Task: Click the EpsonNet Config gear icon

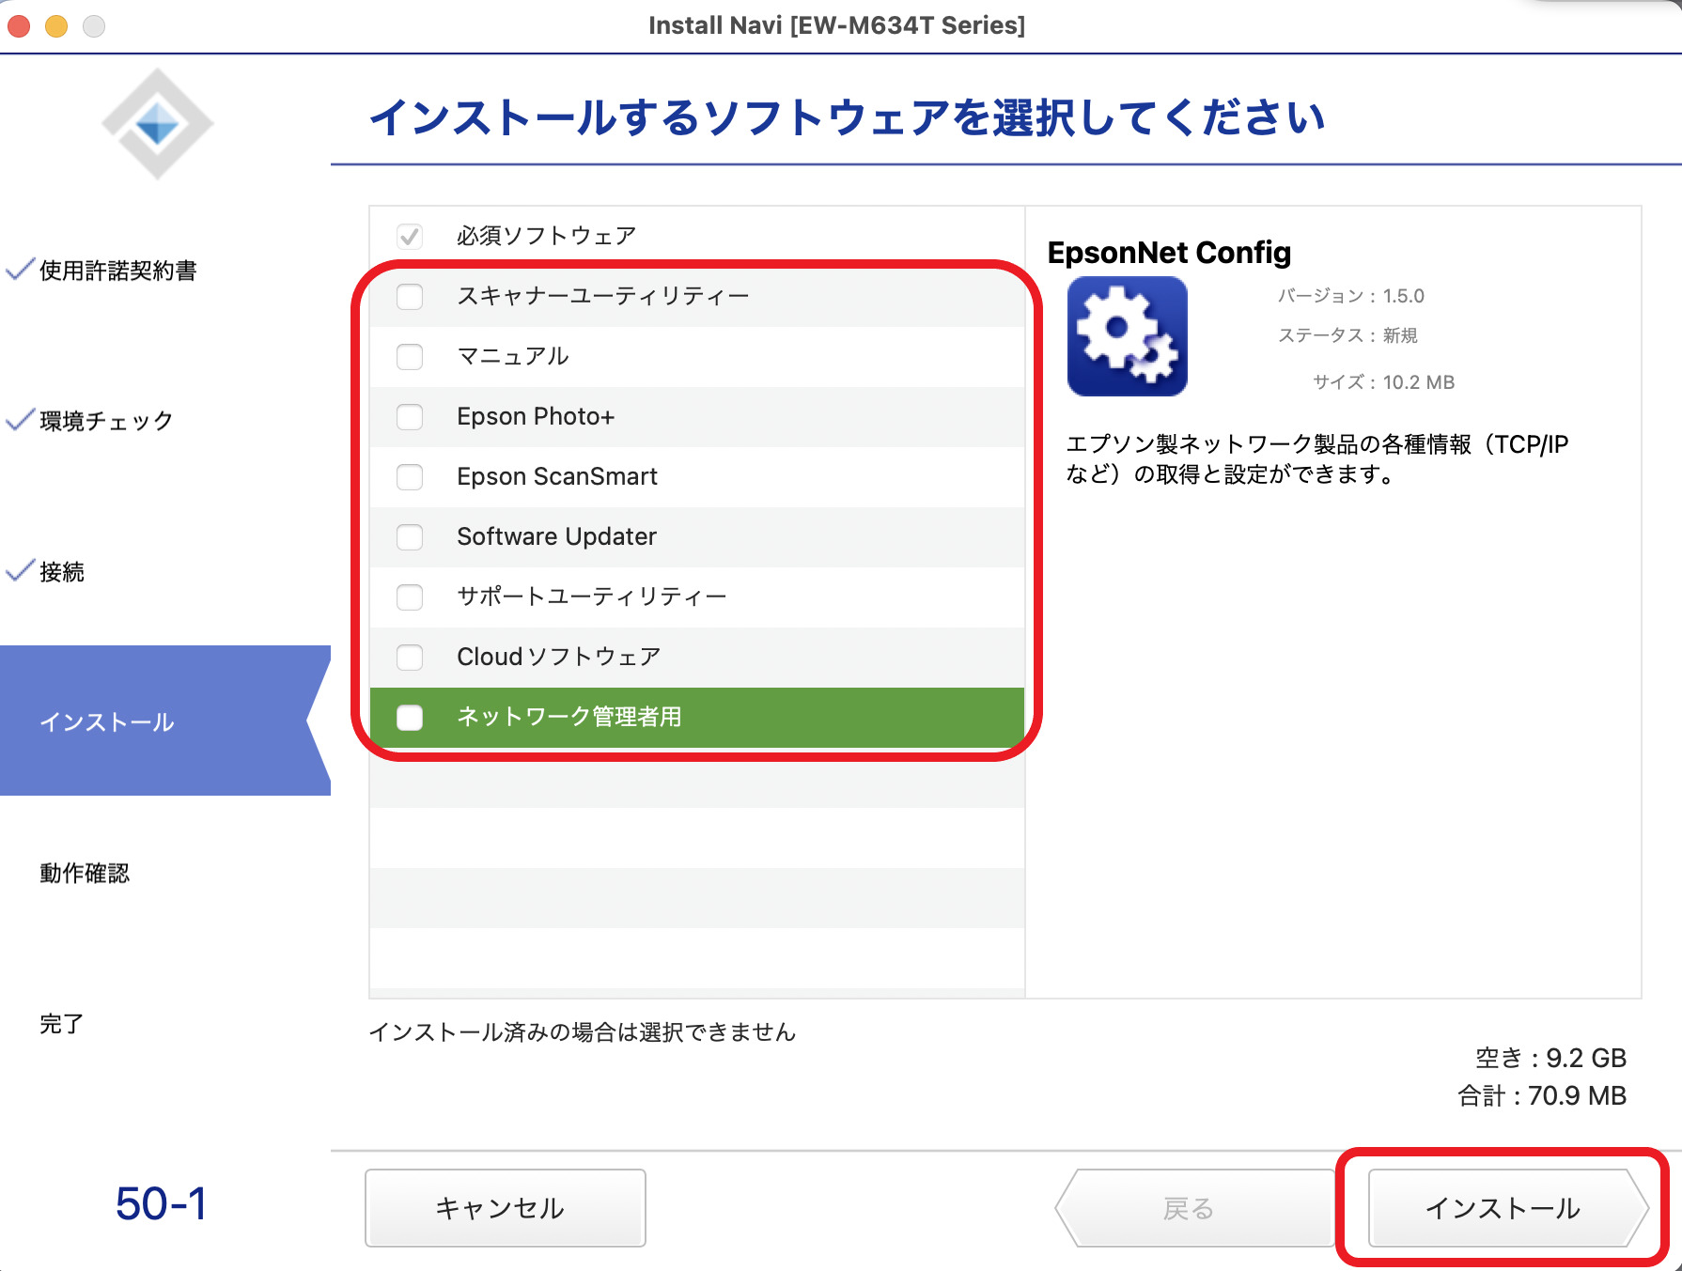Action: 1127,336
